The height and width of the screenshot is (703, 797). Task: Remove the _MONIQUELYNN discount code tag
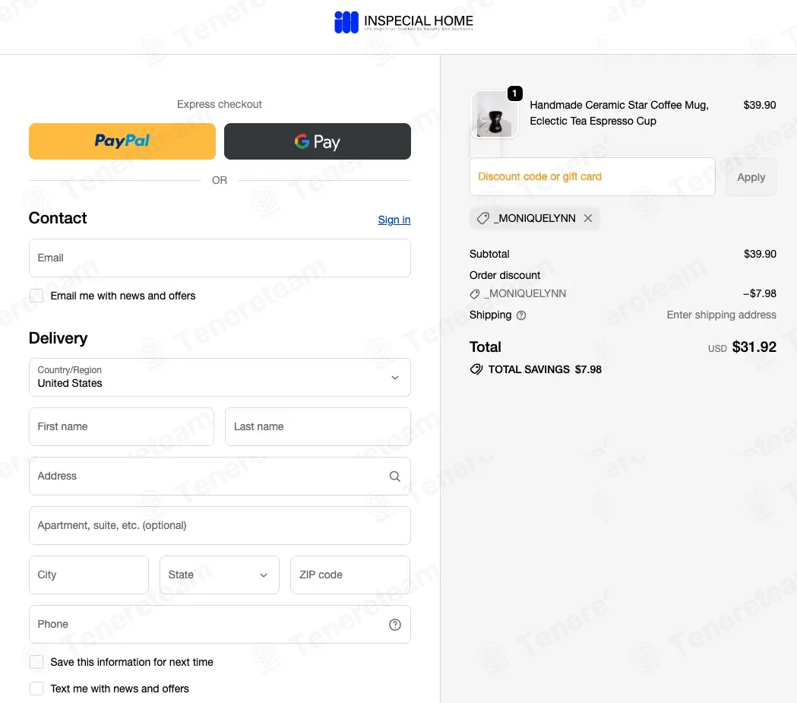point(588,218)
